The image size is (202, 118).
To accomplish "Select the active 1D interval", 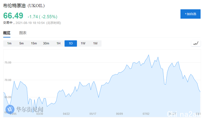I will coord(71,44).
